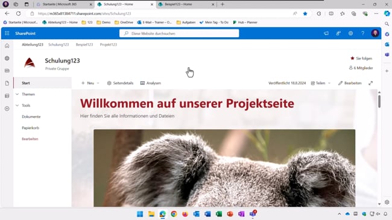
Task: Open Excel from the taskbar
Action: coord(219,214)
